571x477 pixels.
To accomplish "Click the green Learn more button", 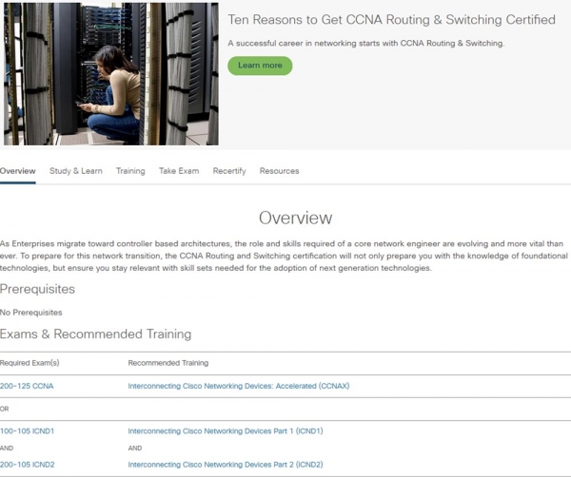I will [x=259, y=66].
